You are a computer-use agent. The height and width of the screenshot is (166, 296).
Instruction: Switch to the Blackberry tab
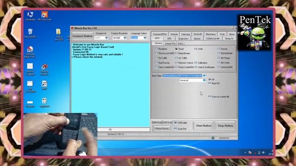[x=210, y=34]
